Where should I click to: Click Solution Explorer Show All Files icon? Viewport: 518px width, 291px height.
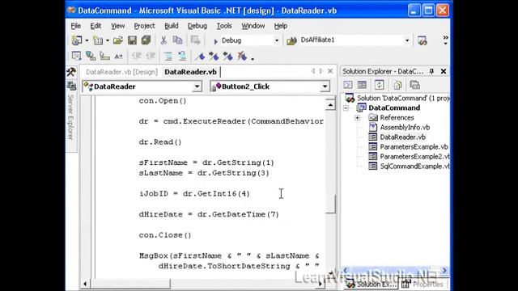[x=397, y=85]
